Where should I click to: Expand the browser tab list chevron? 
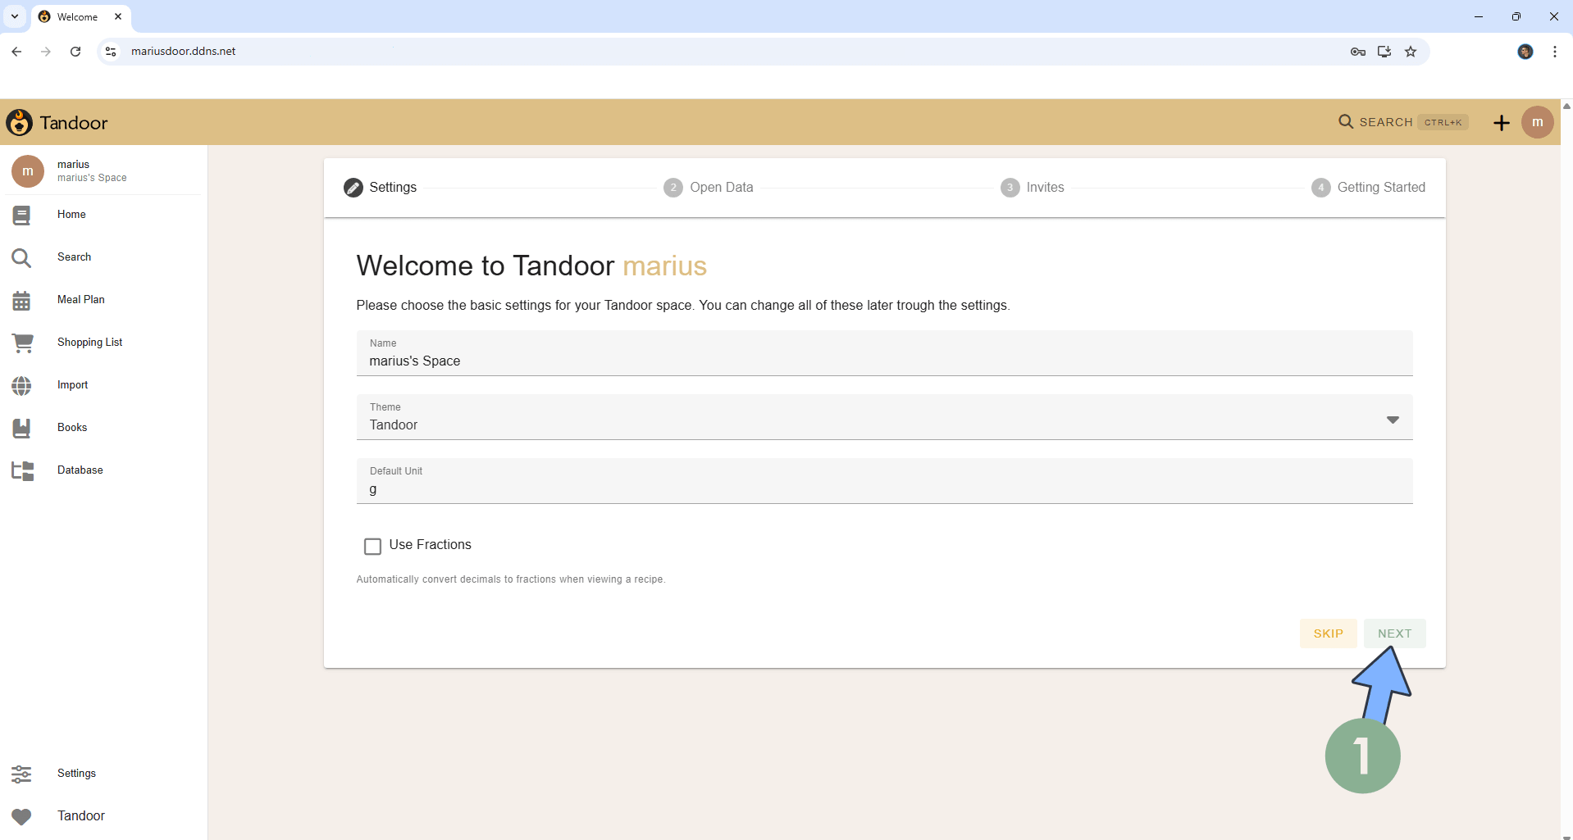[x=14, y=16]
